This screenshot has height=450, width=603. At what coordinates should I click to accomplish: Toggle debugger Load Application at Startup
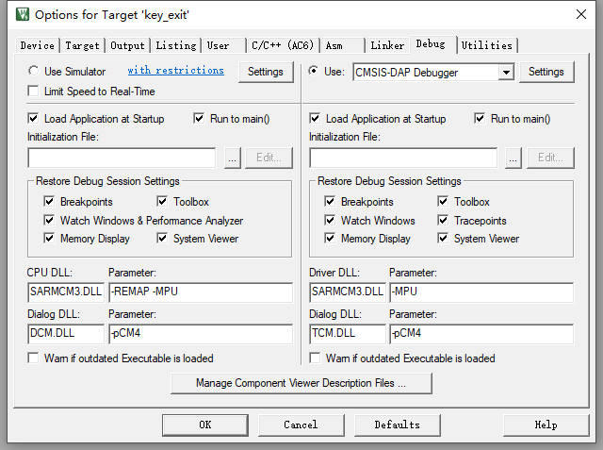pos(315,118)
